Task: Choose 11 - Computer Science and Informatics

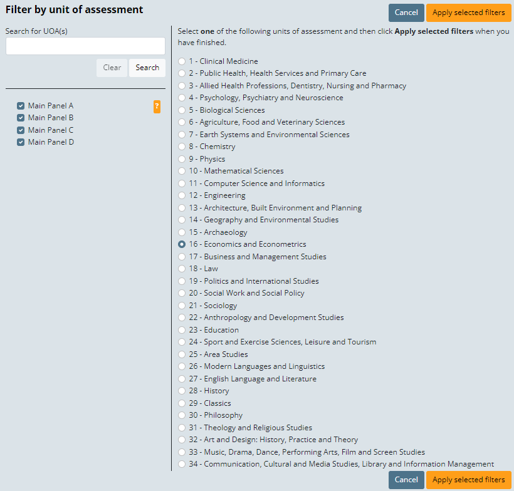Action: (x=182, y=183)
